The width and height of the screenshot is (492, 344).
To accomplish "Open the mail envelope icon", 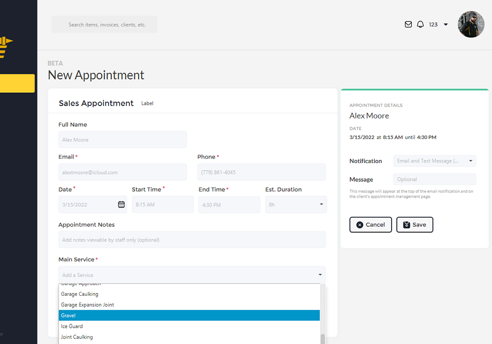I will point(408,25).
